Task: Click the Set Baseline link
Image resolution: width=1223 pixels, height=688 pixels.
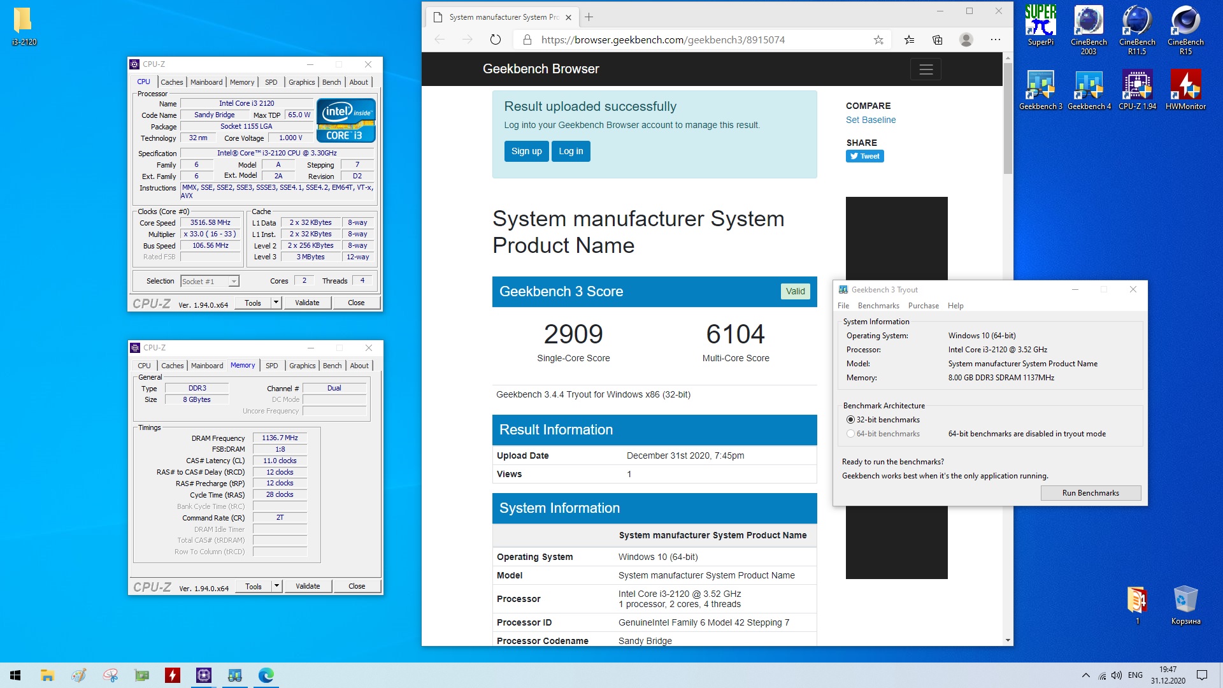Action: click(871, 120)
